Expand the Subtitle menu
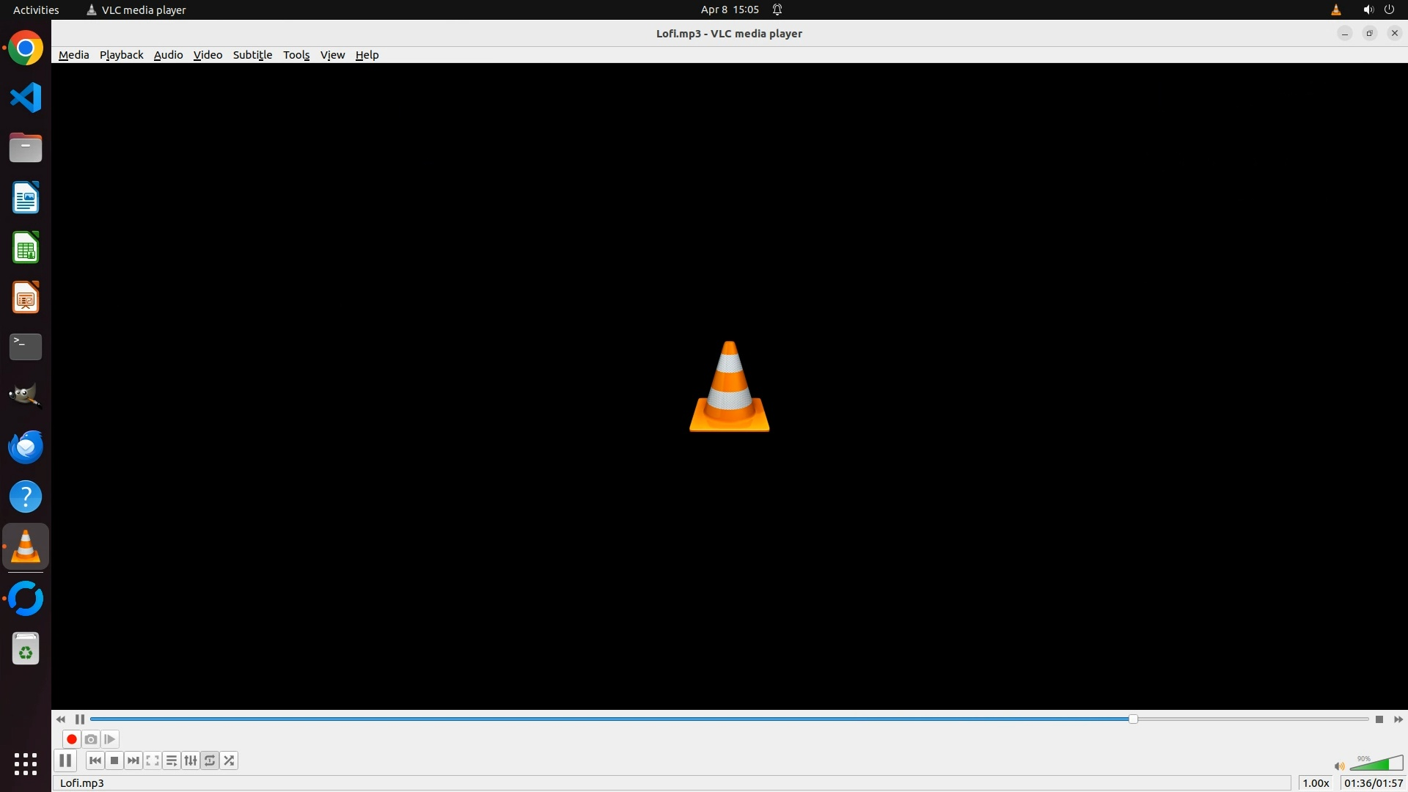The width and height of the screenshot is (1408, 792). coord(252,55)
